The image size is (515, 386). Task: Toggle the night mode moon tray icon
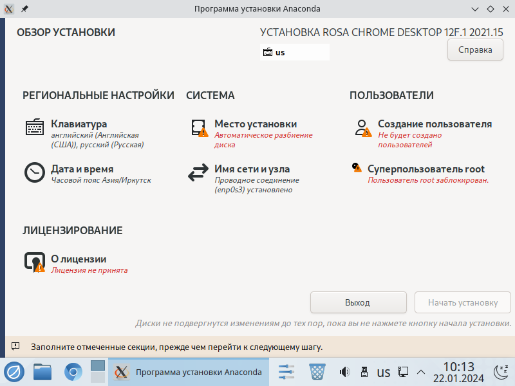[501, 371]
